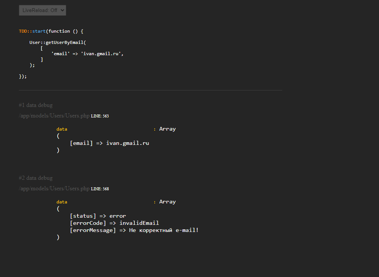Click the User::getUserByEmail( call in code
This screenshot has width=379, height=277.
58,42
